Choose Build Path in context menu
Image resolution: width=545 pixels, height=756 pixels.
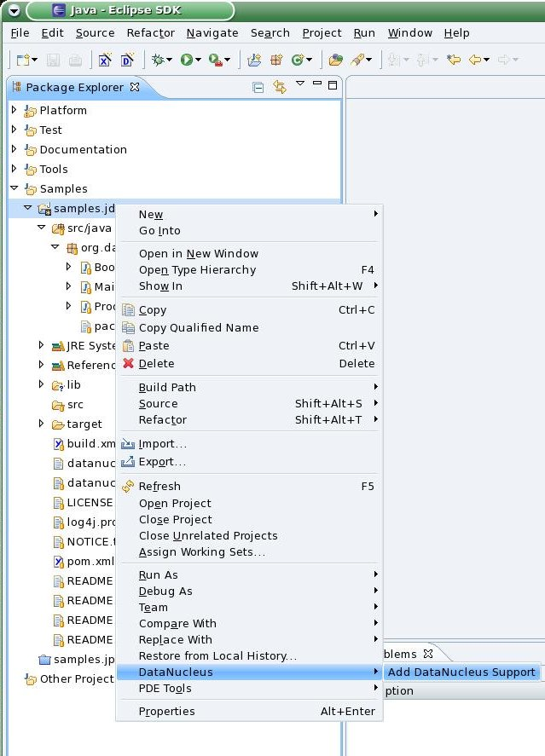tap(249, 387)
